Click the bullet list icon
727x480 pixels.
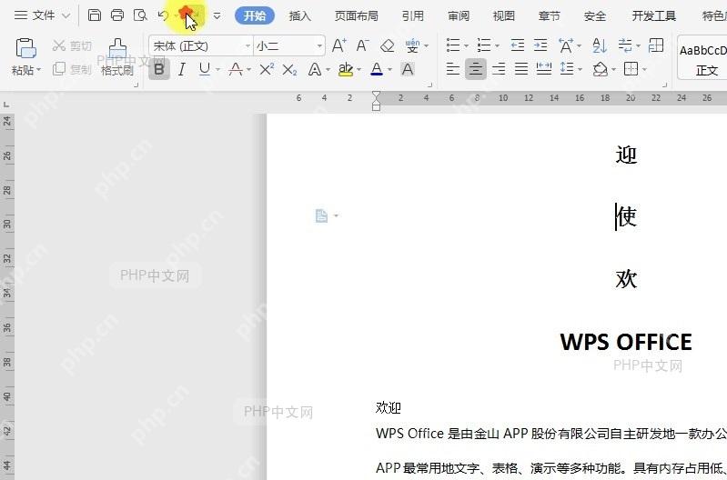coord(453,45)
